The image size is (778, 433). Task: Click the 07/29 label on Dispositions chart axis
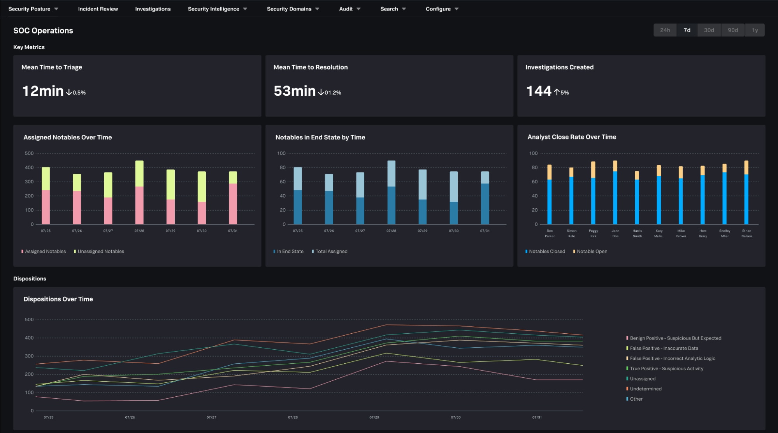click(x=374, y=417)
